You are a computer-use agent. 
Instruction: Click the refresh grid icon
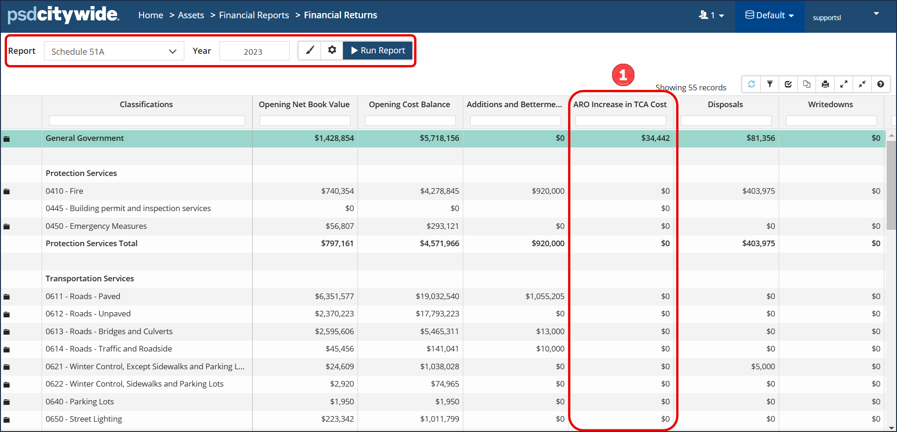tap(751, 84)
